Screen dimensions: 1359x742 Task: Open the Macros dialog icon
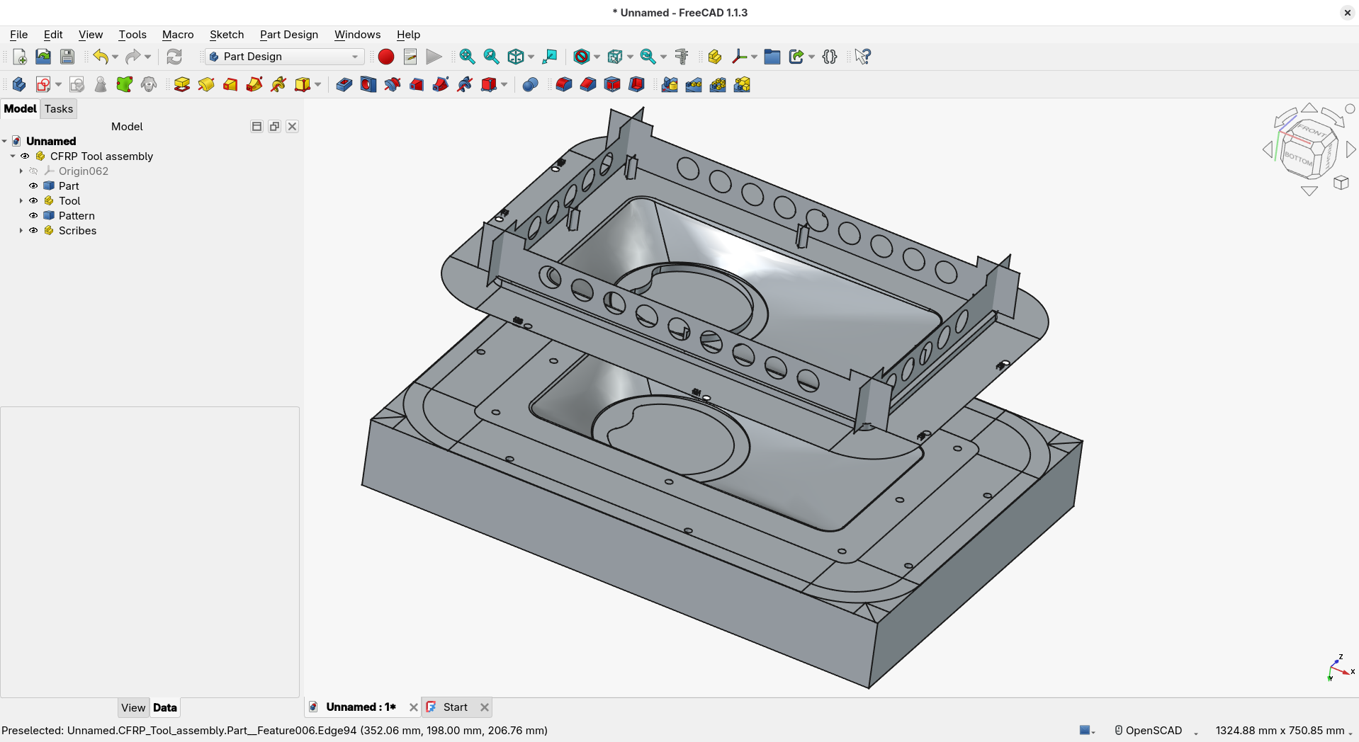click(410, 57)
